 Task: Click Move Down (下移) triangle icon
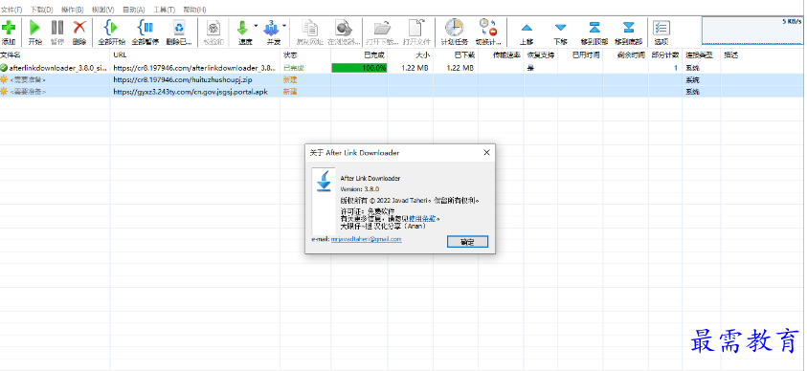pos(560,28)
